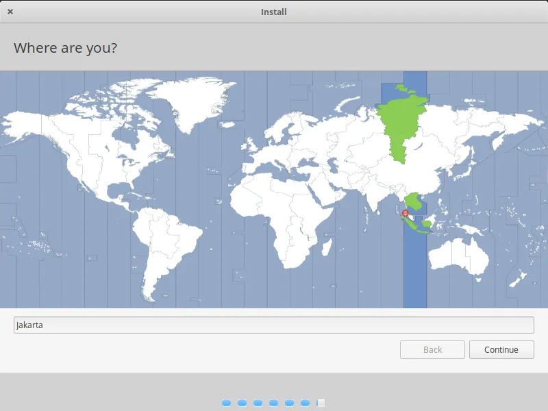Click the Continue button
Screen dimensions: 548x411
[x=501, y=349]
